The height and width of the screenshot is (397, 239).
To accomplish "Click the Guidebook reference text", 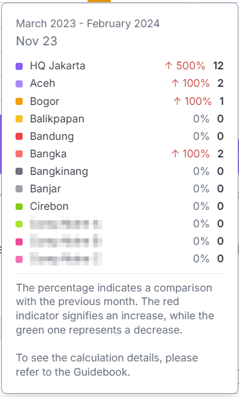I will point(102,372).
